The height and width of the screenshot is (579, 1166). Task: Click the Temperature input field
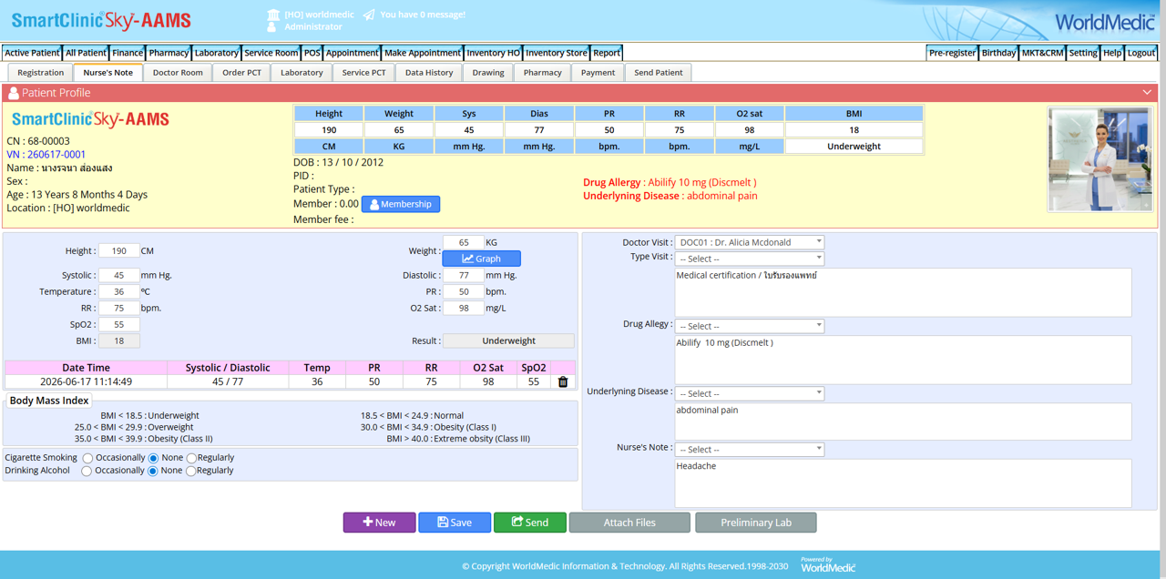click(118, 291)
